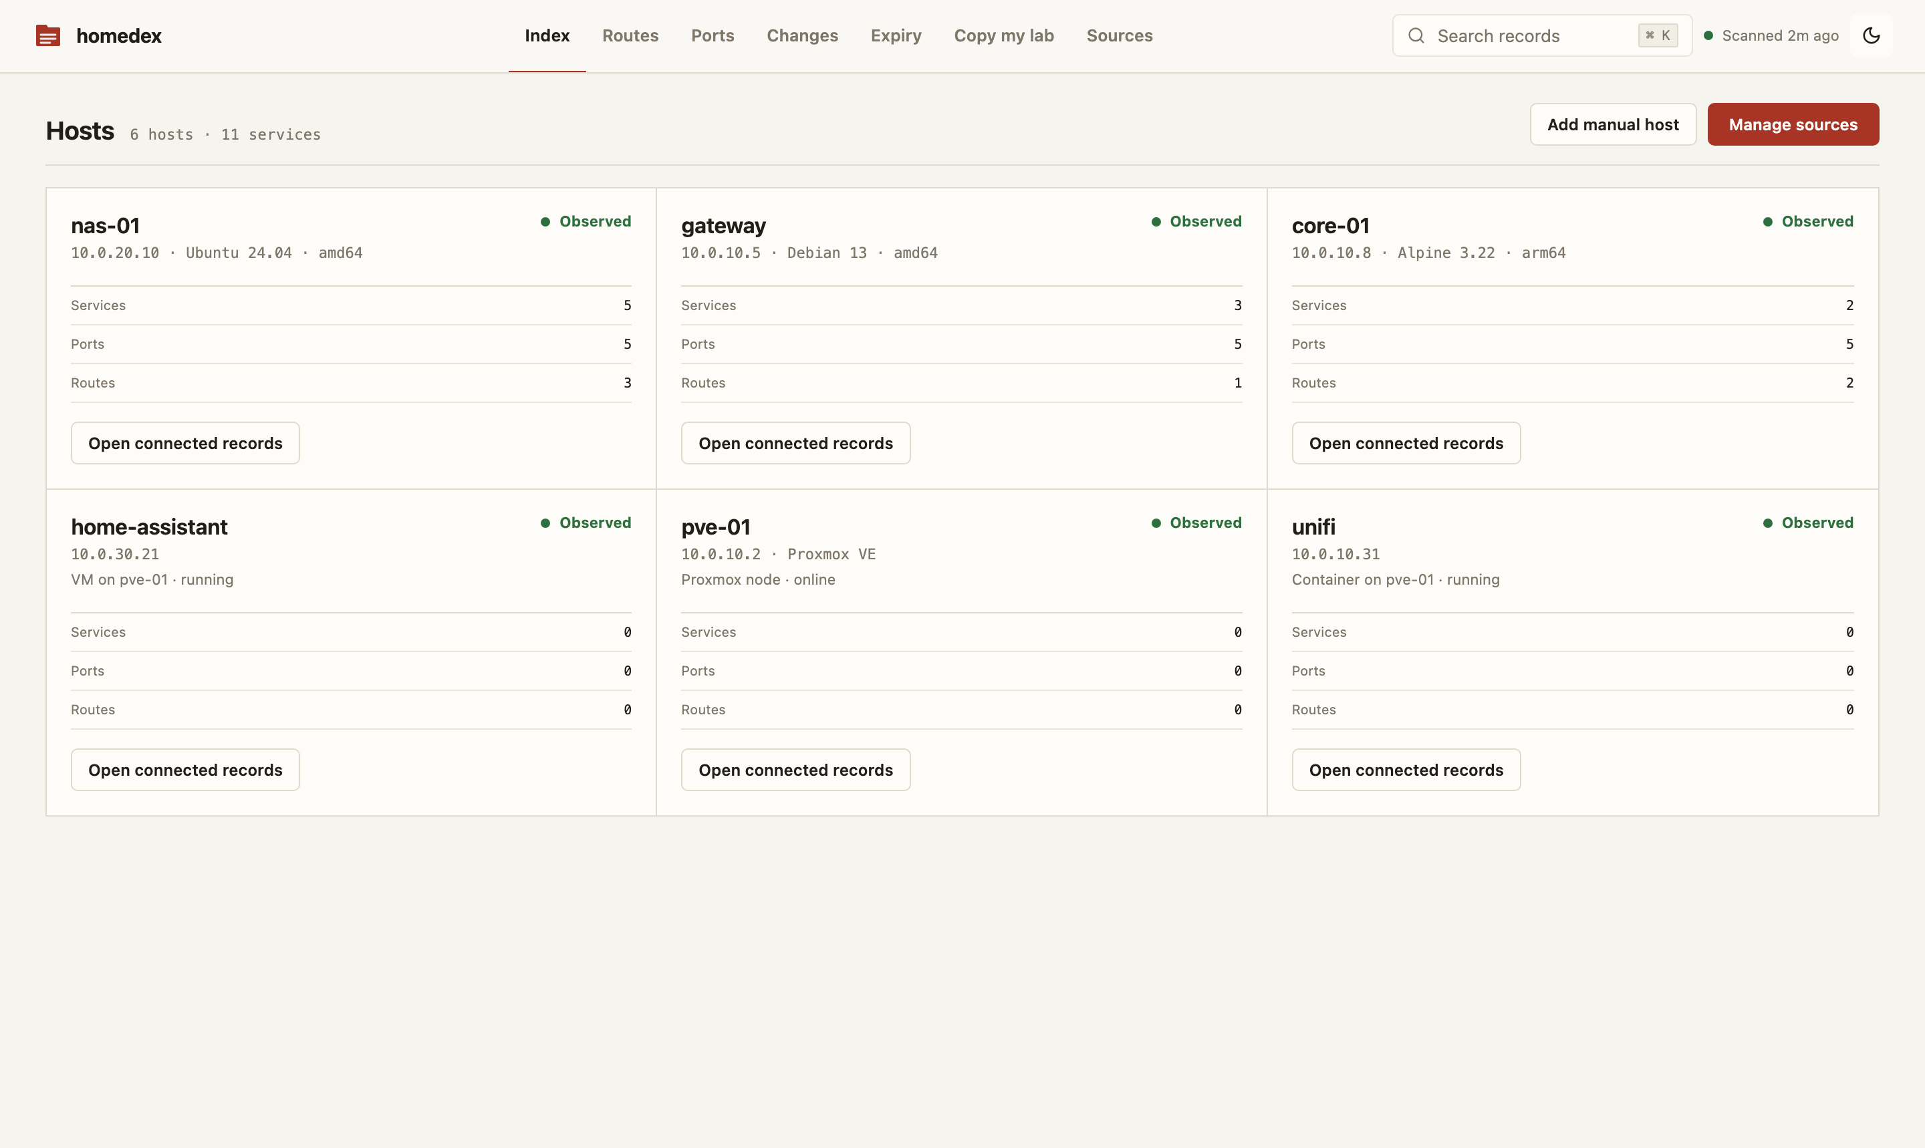Click the homedex logo icon
The height and width of the screenshot is (1148, 1925).
click(48, 35)
